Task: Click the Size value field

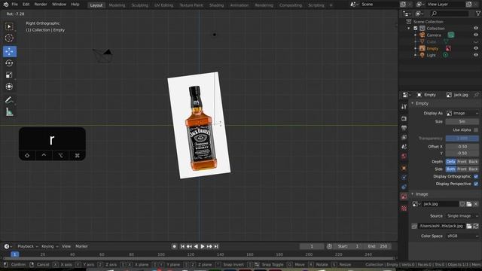Action: point(462,122)
